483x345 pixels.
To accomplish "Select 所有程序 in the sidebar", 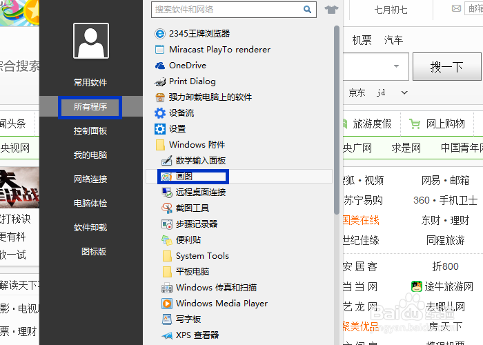I will click(90, 107).
